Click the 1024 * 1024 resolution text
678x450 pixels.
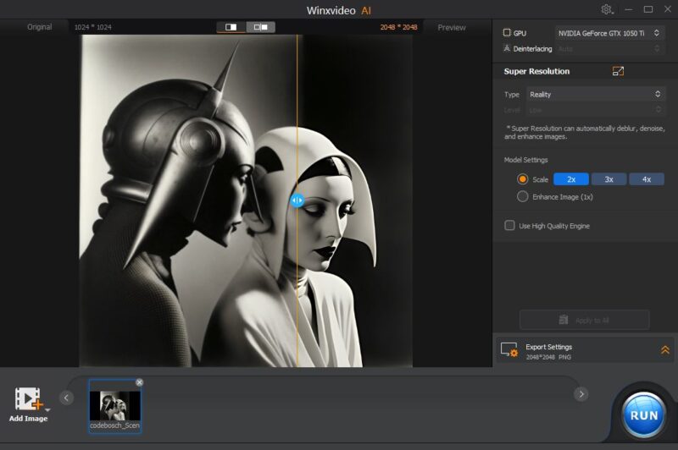(x=92, y=27)
